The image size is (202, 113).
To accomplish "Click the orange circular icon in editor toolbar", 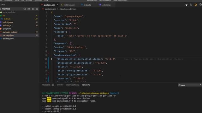I will coord(196,5).
